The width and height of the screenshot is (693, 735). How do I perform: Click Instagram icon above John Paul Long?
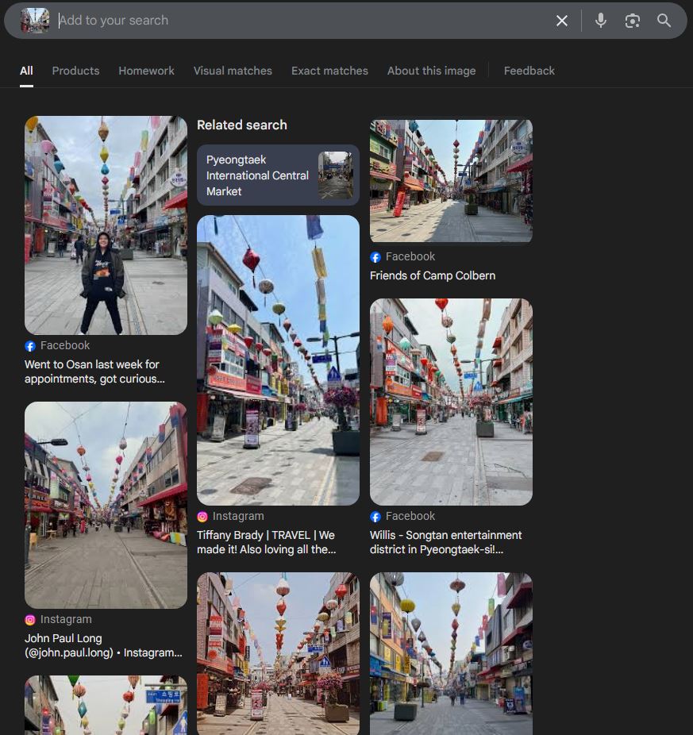point(30,620)
